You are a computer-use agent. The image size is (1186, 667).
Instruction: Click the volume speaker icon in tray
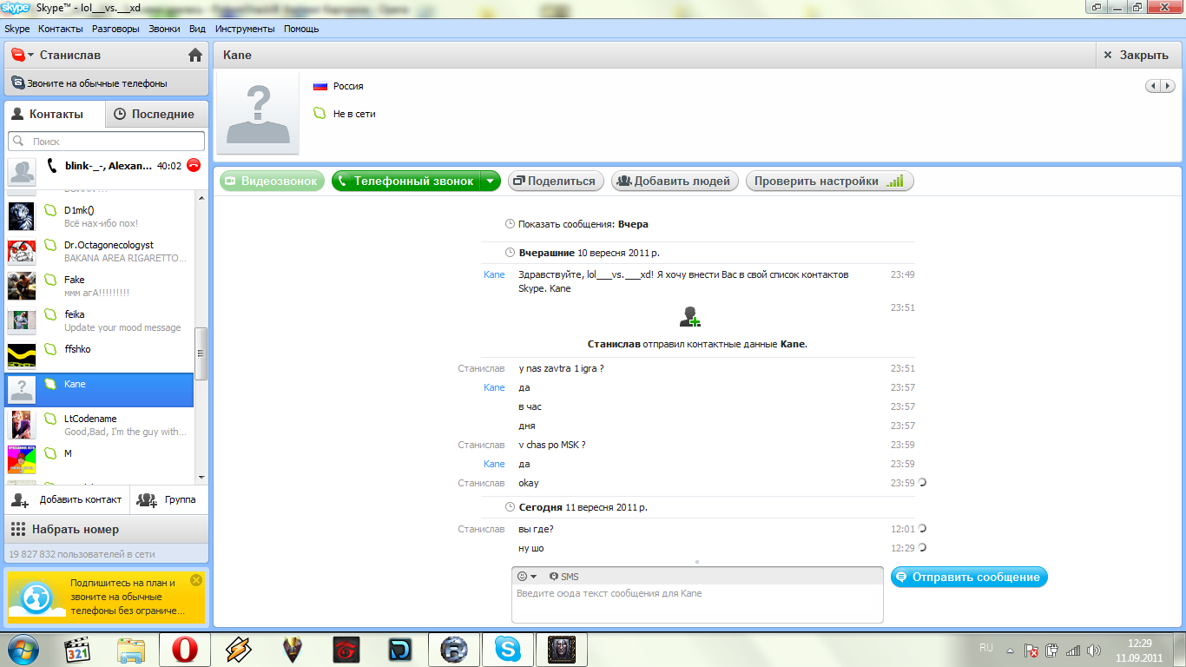click(1094, 650)
